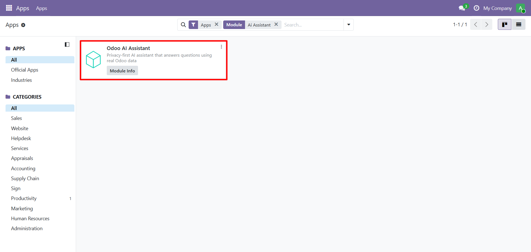Select Official Apps in sidebar
The width and height of the screenshot is (531, 252).
(25, 70)
